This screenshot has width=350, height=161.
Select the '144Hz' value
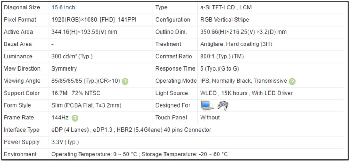[60, 118]
